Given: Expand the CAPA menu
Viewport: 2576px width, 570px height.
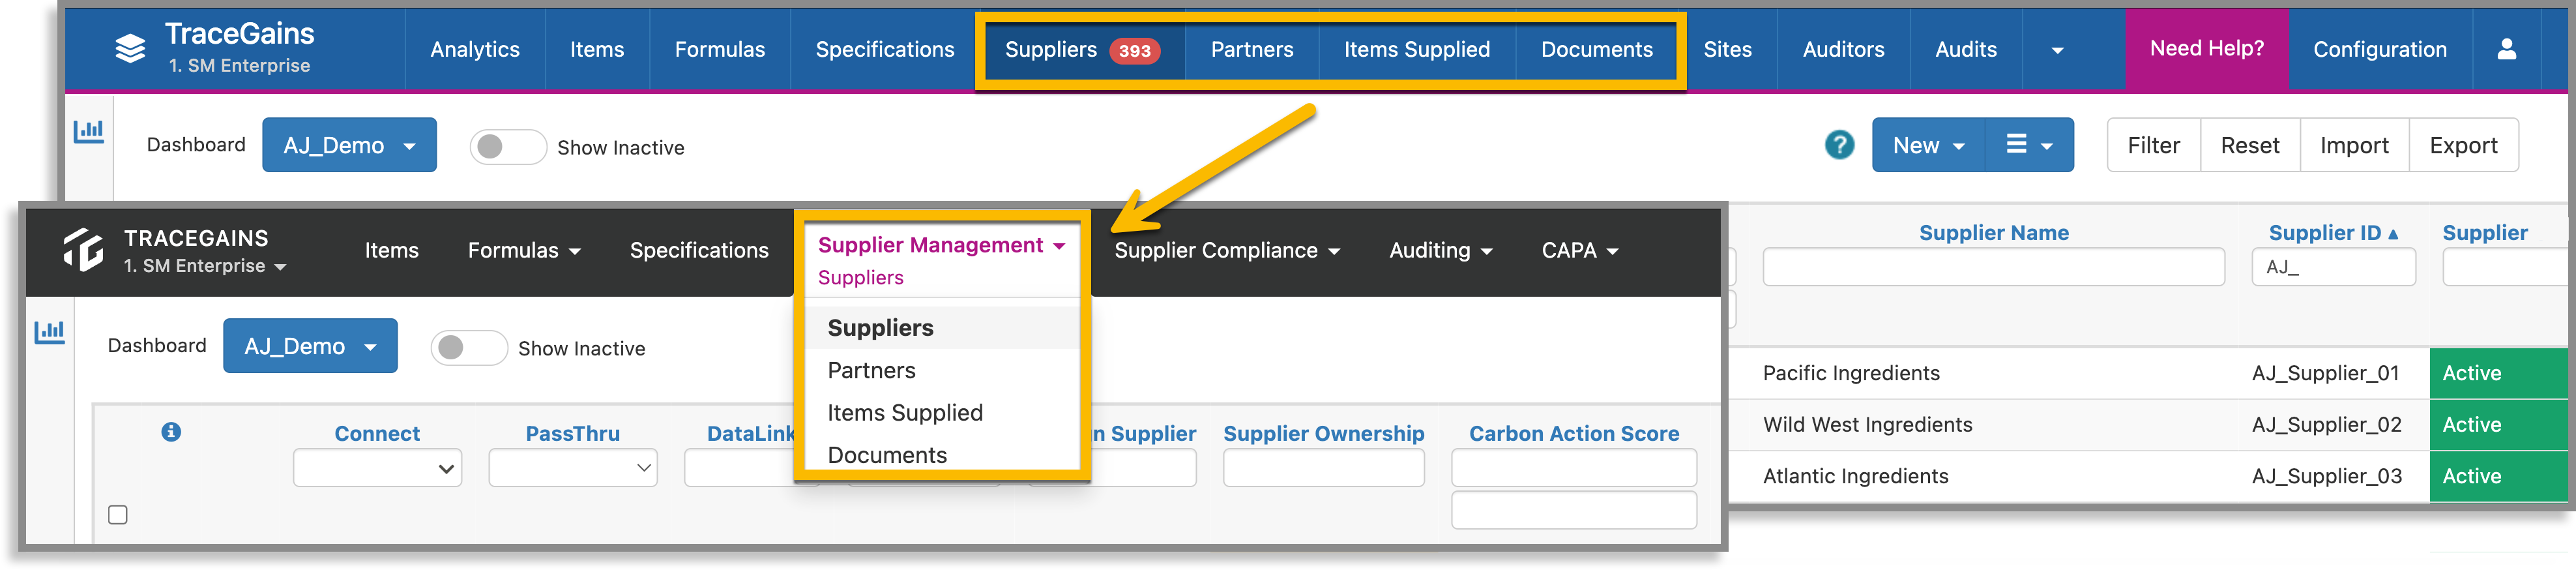Looking at the screenshot, I should click(x=1579, y=250).
